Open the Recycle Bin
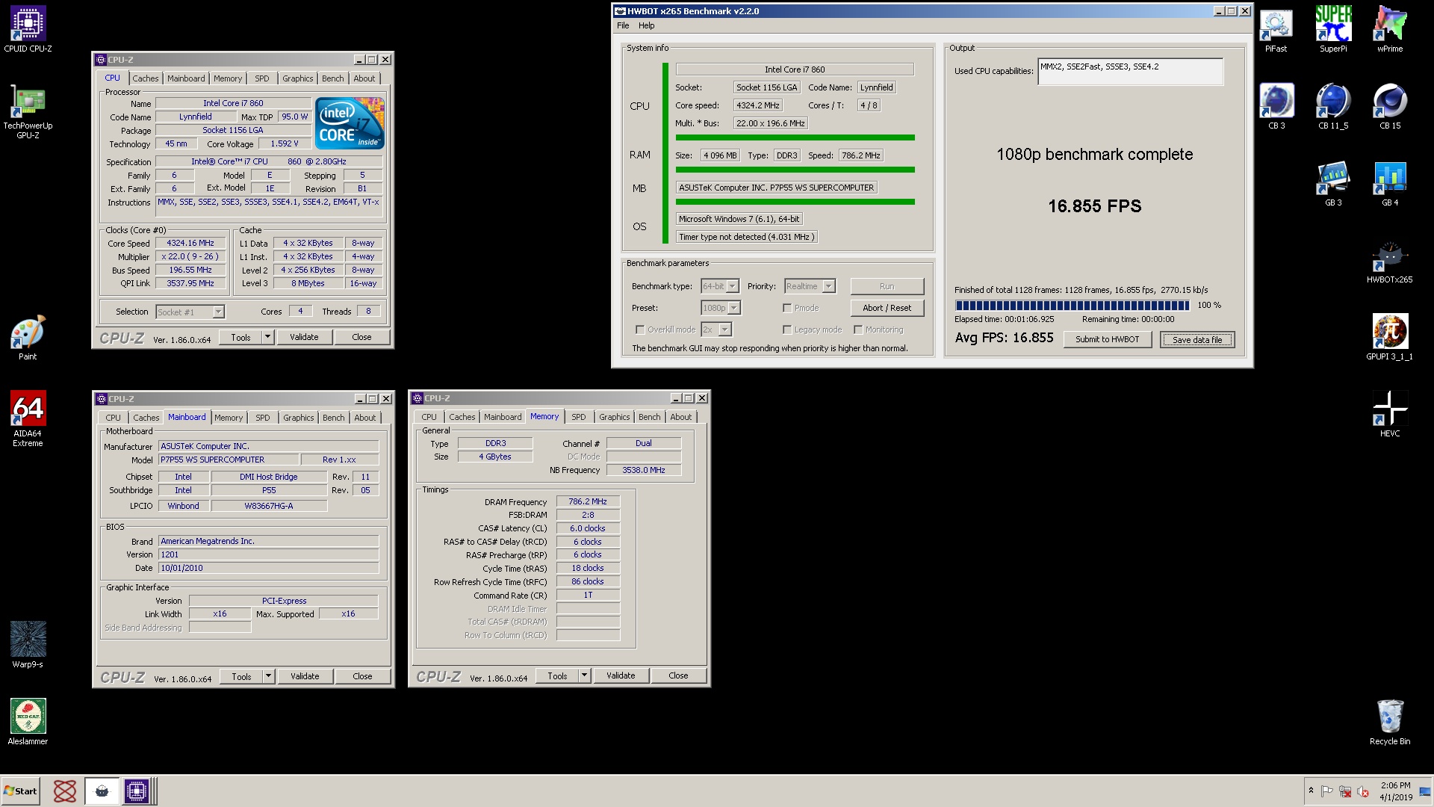The width and height of the screenshot is (1434, 807). (x=1390, y=722)
